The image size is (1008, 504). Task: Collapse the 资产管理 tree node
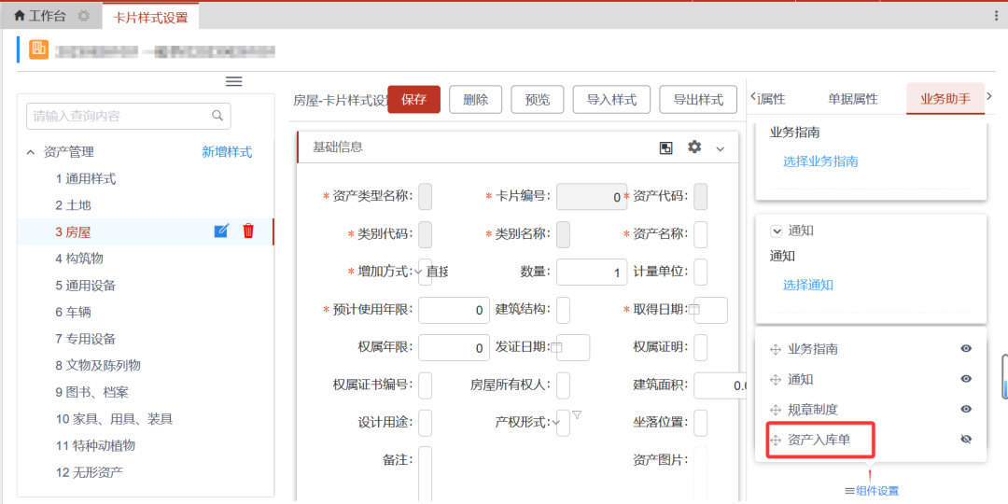click(x=30, y=152)
